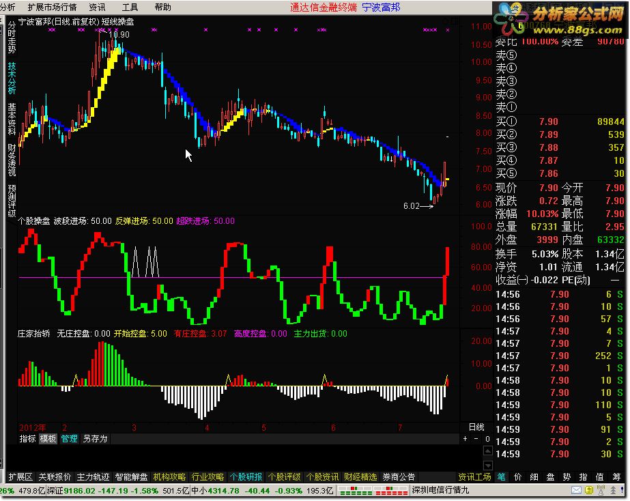The width and height of the screenshot is (630, 501).
Task: Open the 资讯 menu
Action: (97, 8)
